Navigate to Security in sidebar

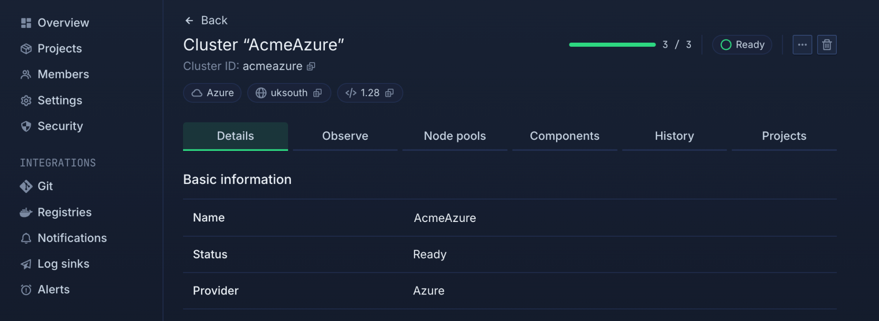click(60, 126)
